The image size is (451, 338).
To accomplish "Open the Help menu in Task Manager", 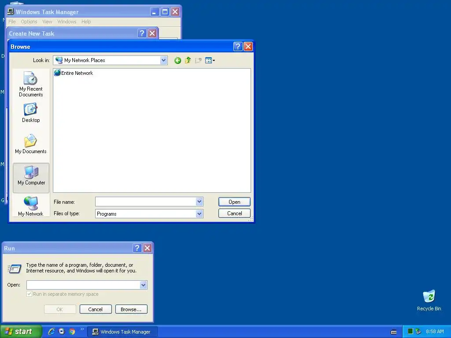I will [x=86, y=22].
